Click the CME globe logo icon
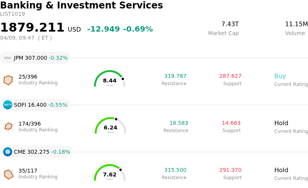The image size is (308, 188). pos(8,152)
